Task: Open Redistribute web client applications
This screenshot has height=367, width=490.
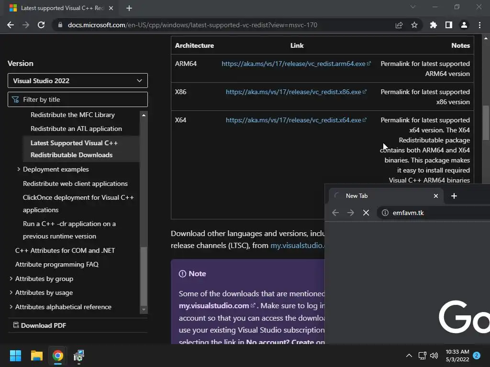Action: (75, 183)
